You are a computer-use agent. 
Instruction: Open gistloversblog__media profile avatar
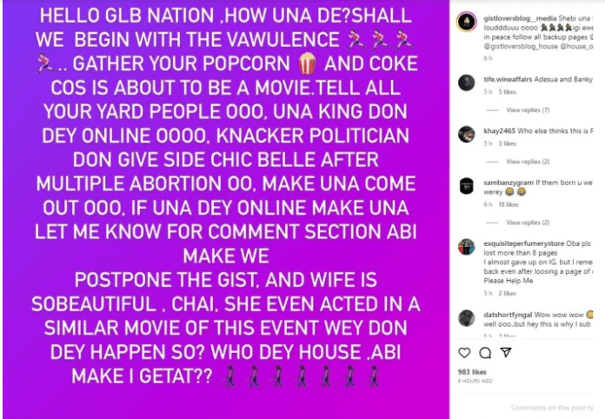tap(467, 22)
